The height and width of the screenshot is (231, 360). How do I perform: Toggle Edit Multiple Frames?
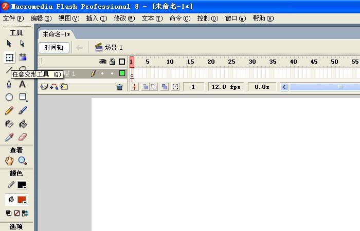[165, 87]
